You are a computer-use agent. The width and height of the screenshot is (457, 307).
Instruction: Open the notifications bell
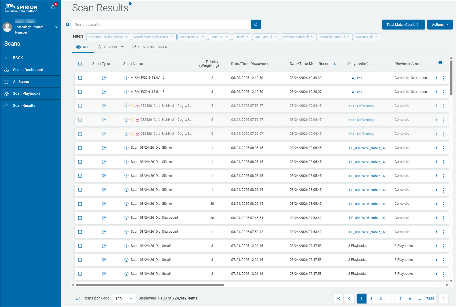click(x=53, y=7)
